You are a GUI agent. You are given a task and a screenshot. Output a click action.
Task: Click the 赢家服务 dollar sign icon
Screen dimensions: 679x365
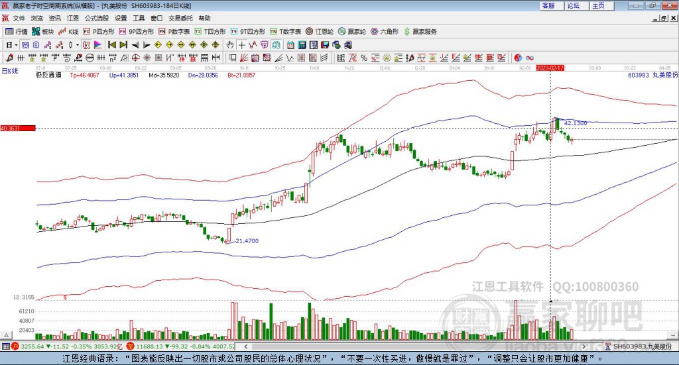(x=407, y=31)
